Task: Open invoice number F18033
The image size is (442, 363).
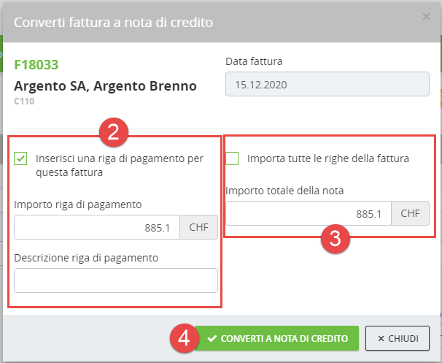Action: (36, 65)
